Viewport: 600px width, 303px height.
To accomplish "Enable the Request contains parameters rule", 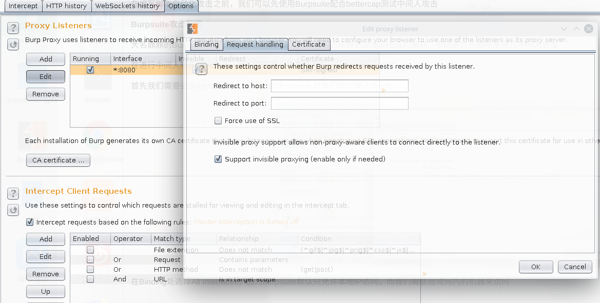I will pos(90,259).
